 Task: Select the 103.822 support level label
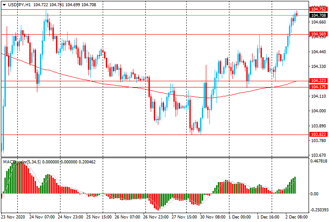pyautogui.click(x=318, y=135)
